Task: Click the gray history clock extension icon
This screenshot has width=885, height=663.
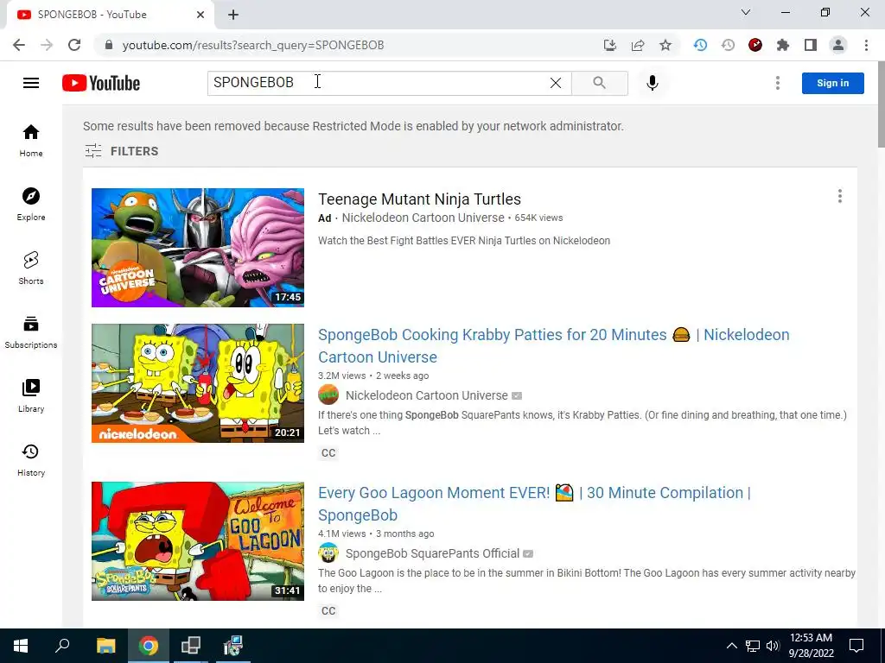Action: [x=728, y=45]
